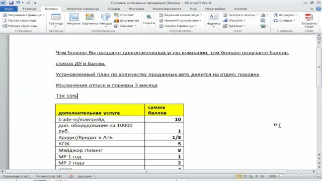
Task: Switch to the Ссылки ribbon tab
Action: 114,9
